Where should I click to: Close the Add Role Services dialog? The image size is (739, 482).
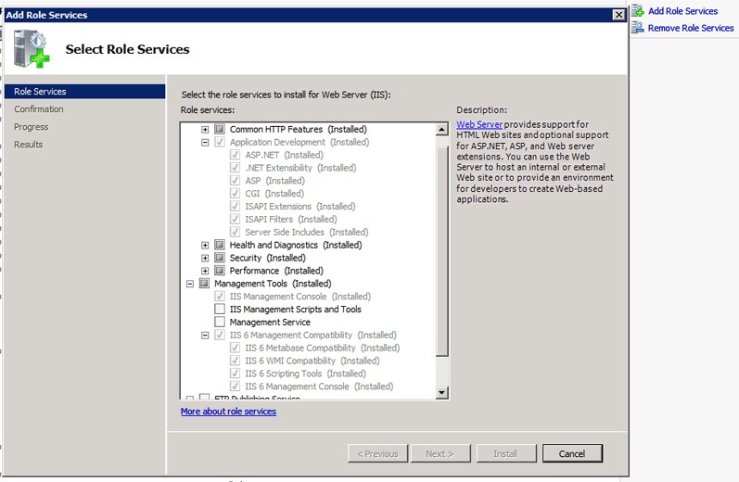[618, 15]
